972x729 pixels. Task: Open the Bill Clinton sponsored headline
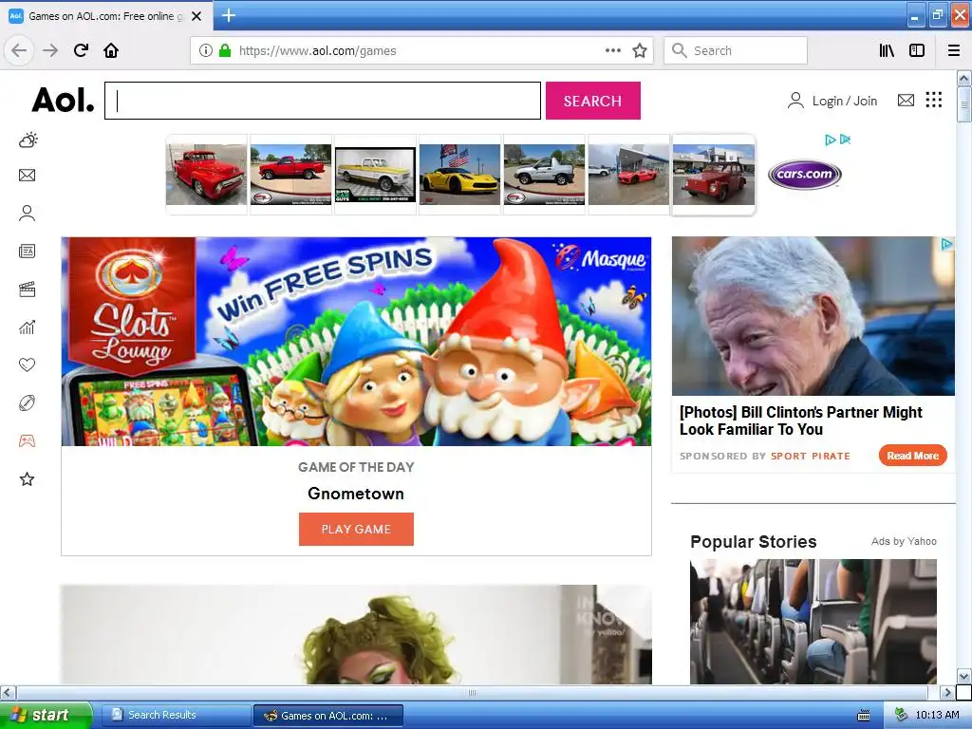tap(800, 421)
